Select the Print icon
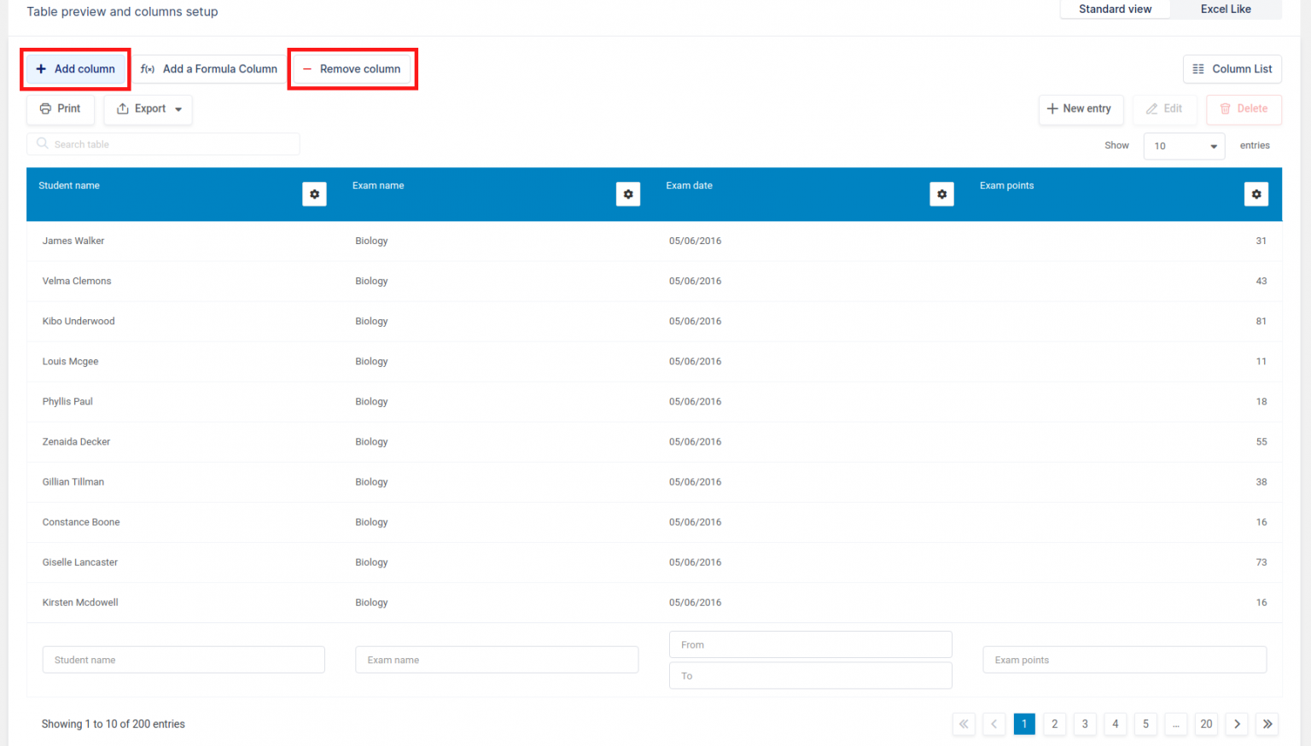Viewport: 1311px width, 746px height. coord(45,109)
